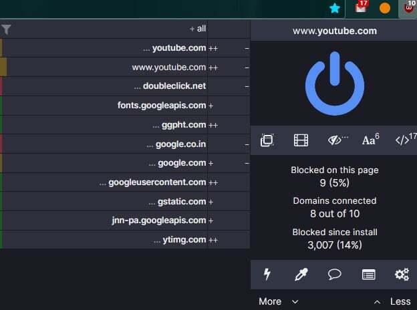The width and height of the screenshot is (417, 310).
Task: Click the 8 out of 10 domains value
Action: (335, 214)
